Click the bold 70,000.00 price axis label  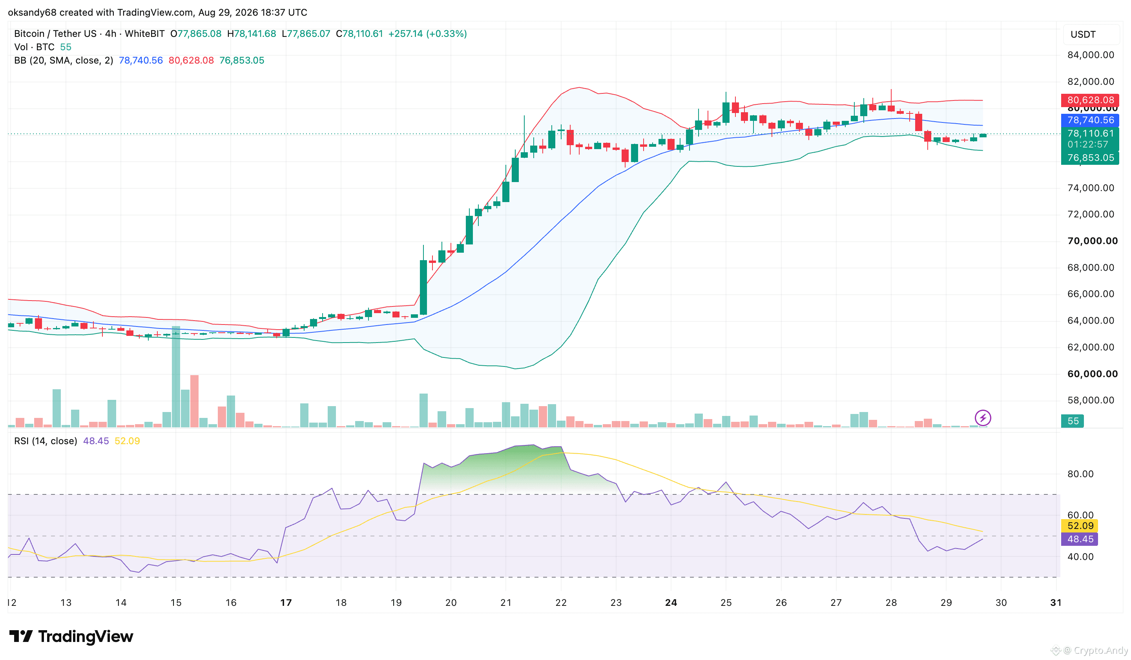pos(1093,241)
